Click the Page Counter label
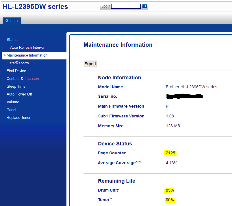232x206 pixels. 112,153
